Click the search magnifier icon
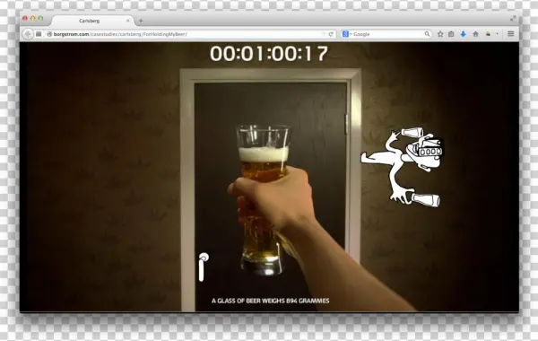The image size is (538, 341). coord(427,34)
